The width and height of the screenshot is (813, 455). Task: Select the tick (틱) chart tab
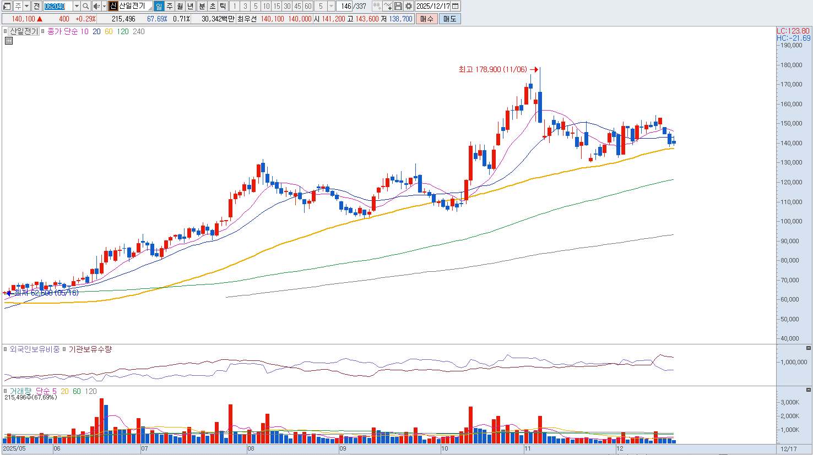223,6
